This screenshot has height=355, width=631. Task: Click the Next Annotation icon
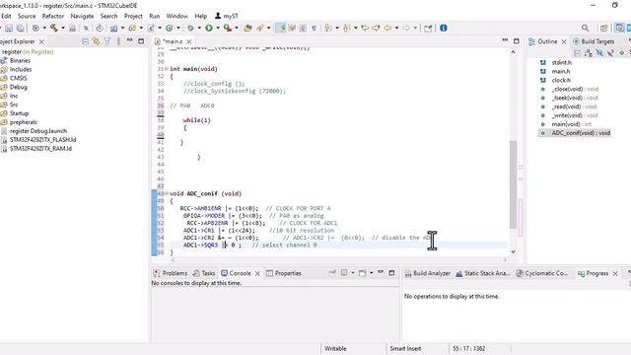pos(328,28)
